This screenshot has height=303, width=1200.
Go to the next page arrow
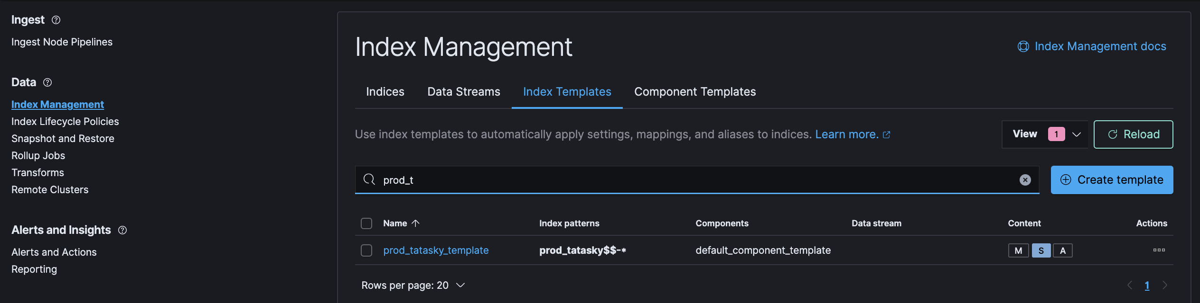(x=1164, y=285)
